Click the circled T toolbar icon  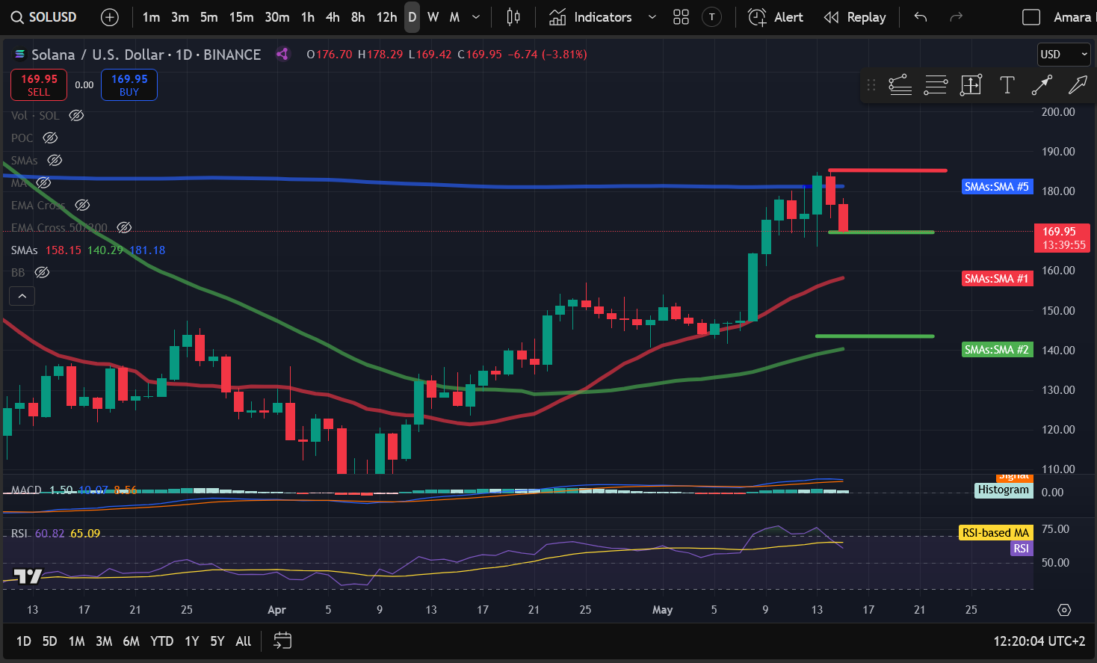[712, 17]
